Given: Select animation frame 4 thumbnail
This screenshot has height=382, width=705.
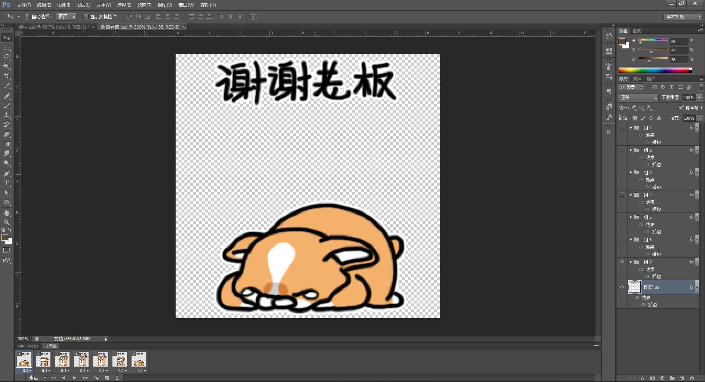Looking at the screenshot, I should [81, 360].
